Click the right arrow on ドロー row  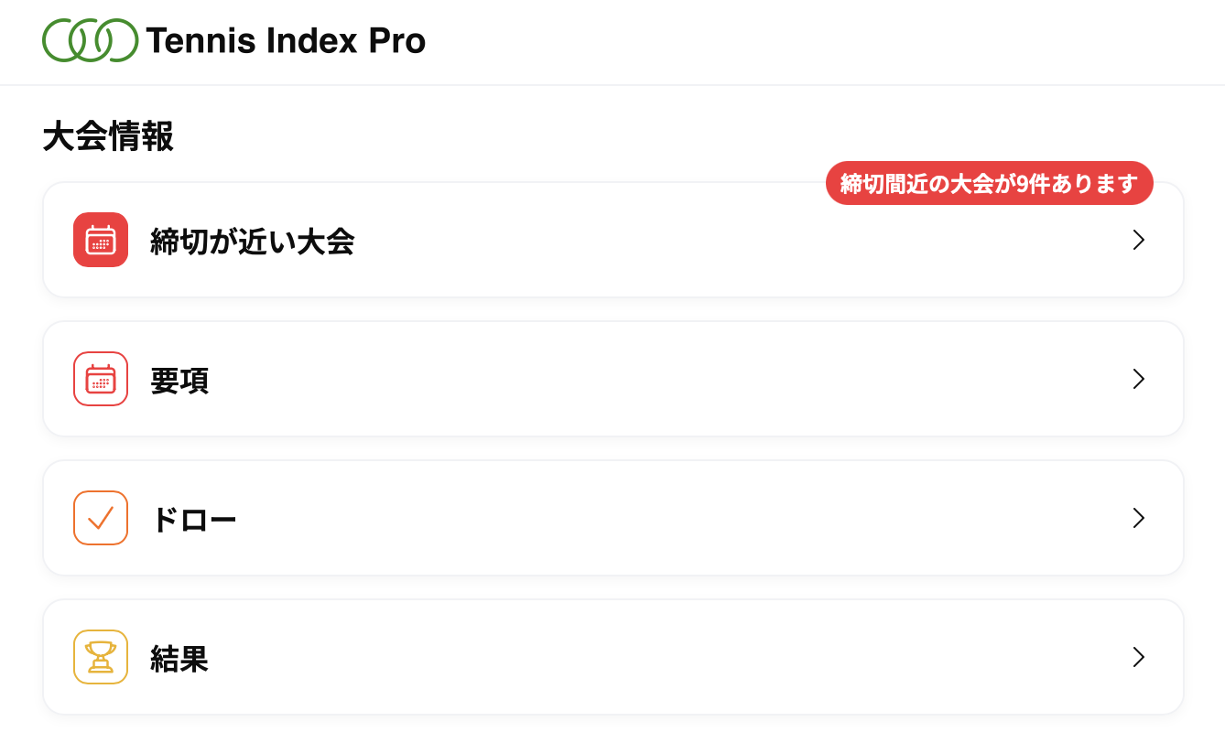click(x=1138, y=518)
